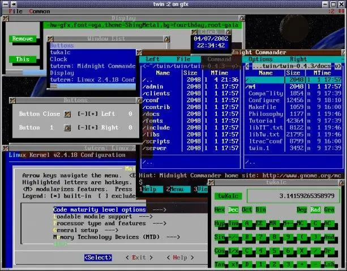Click the Clock window roll-up arrow icon

[229, 32]
